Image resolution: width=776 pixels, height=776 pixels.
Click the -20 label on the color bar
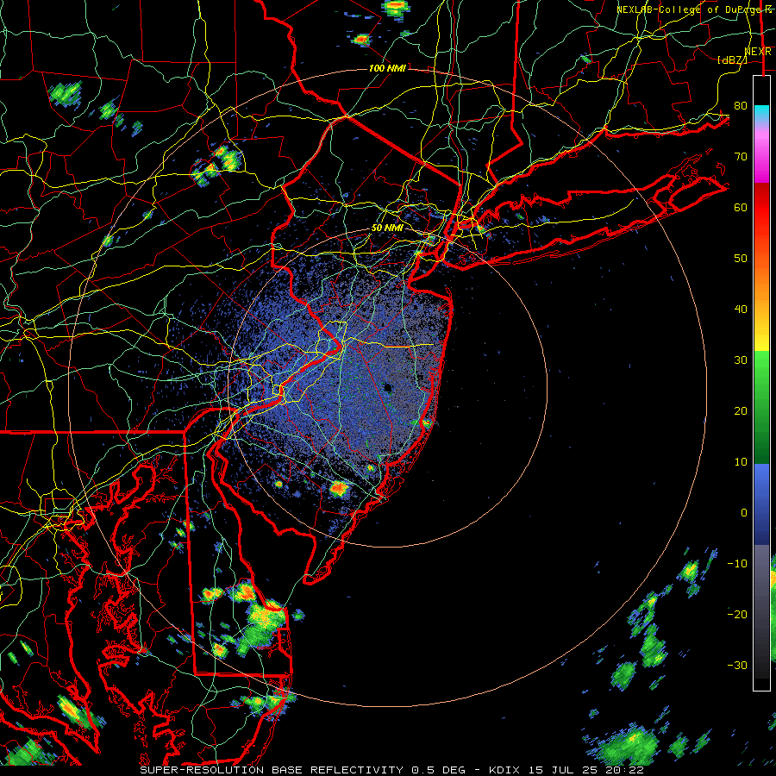[737, 614]
